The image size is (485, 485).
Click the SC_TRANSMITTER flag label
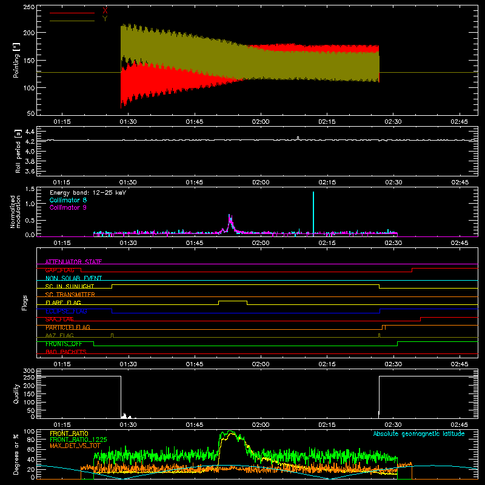70,294
